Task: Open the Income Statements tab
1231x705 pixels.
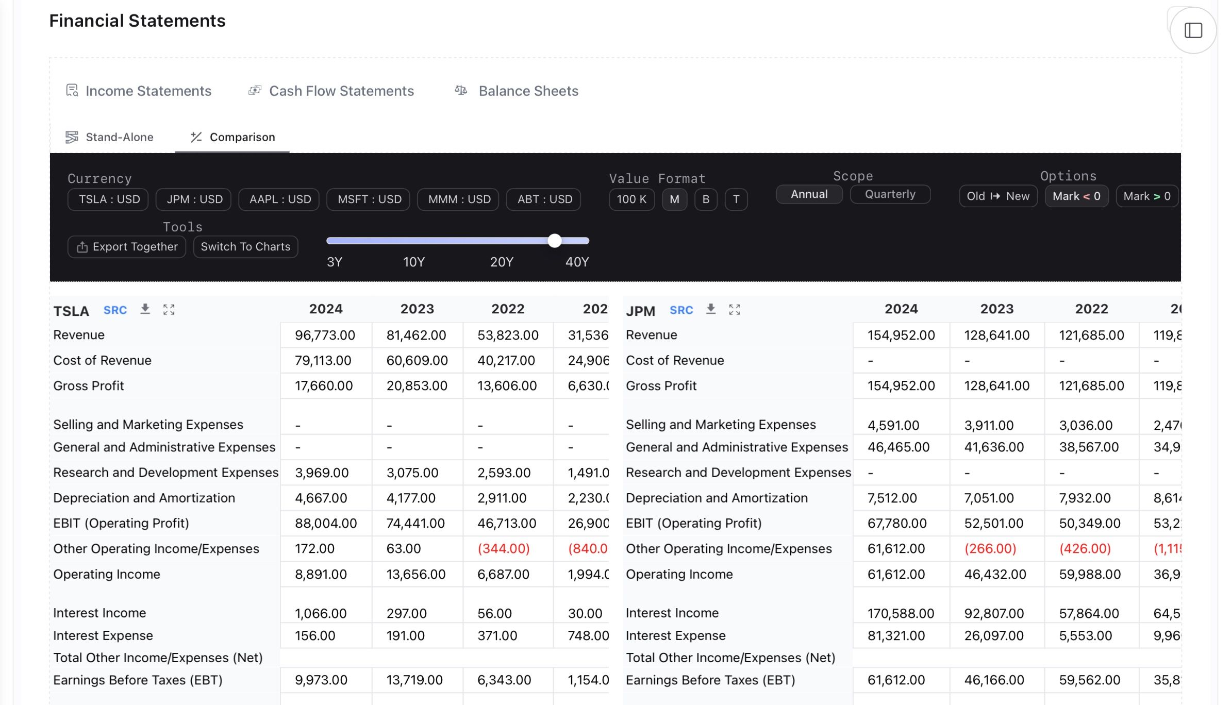Action: 139,91
